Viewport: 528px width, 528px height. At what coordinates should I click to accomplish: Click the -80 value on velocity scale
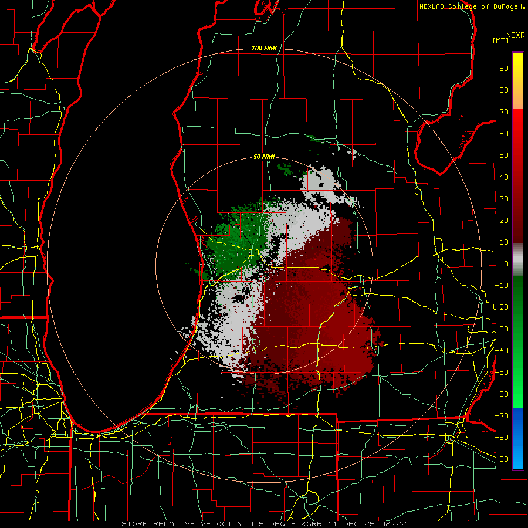tap(502, 438)
